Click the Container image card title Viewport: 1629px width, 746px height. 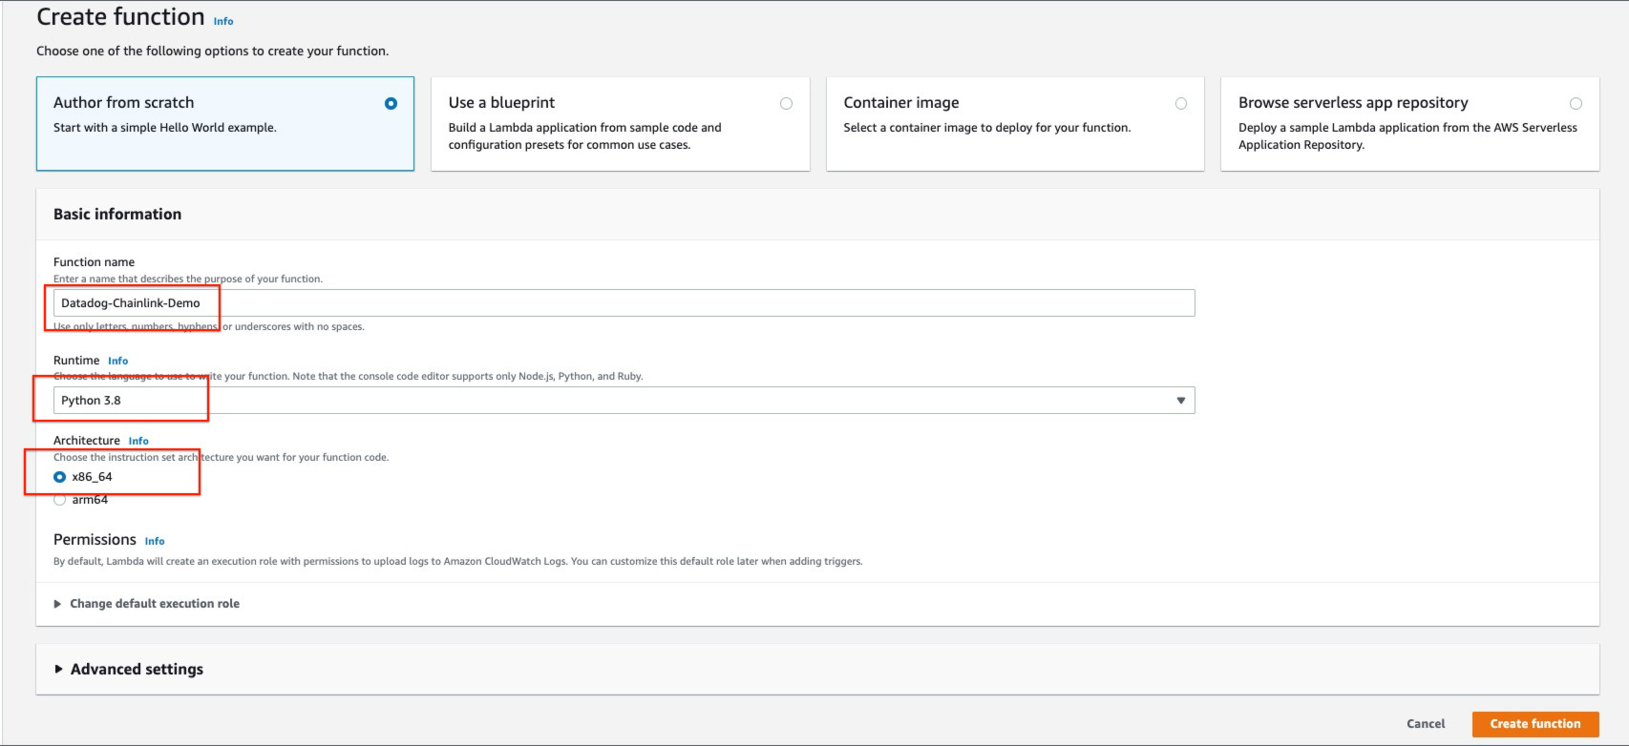[x=900, y=103]
